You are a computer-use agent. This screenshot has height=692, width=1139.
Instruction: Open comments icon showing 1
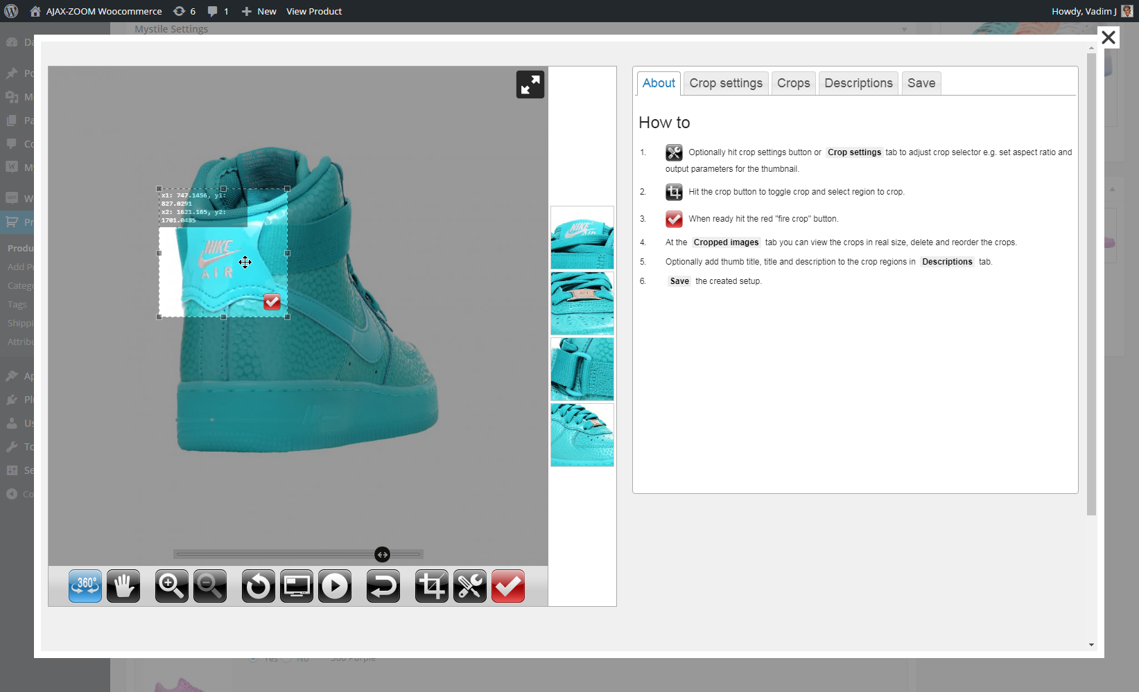tap(218, 11)
